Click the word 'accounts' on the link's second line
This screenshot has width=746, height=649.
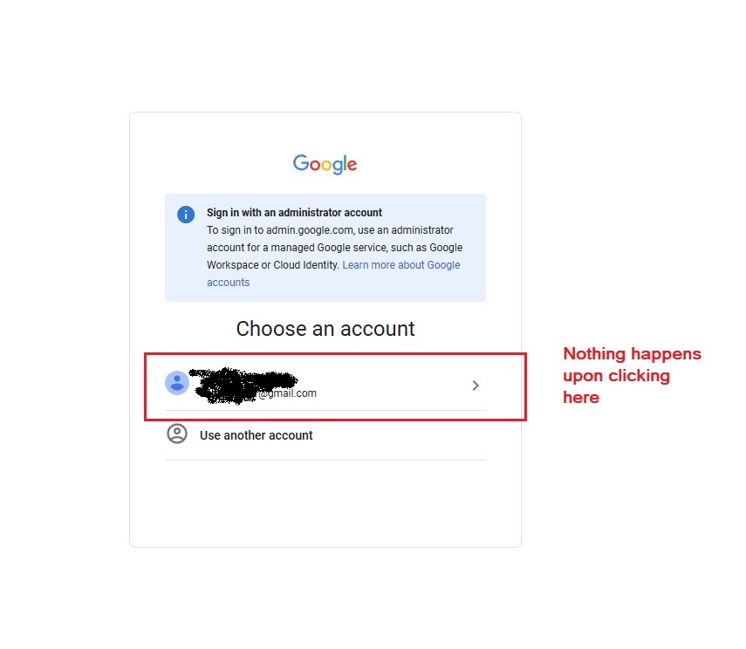(228, 283)
